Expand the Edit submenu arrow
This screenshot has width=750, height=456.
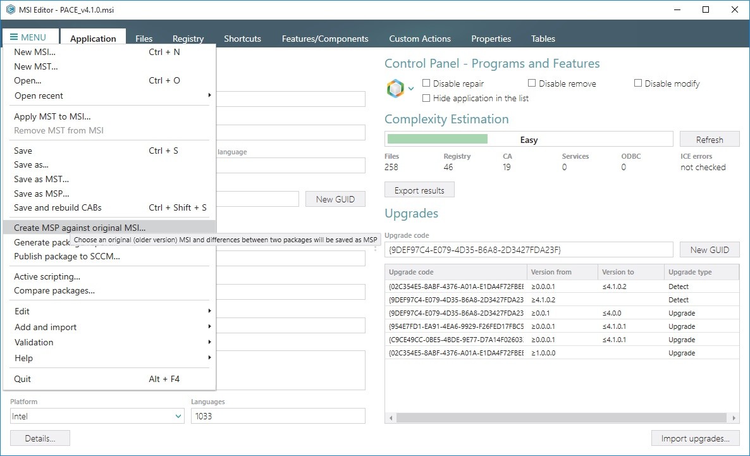pos(209,311)
